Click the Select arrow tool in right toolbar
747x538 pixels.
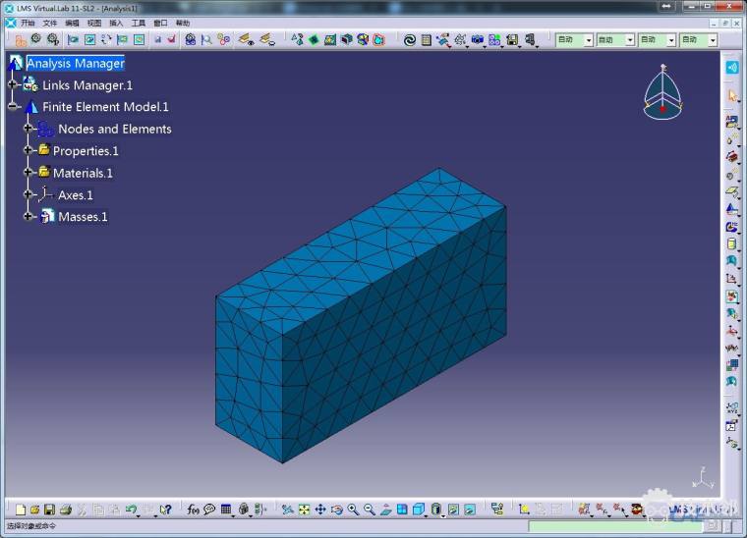click(x=732, y=95)
